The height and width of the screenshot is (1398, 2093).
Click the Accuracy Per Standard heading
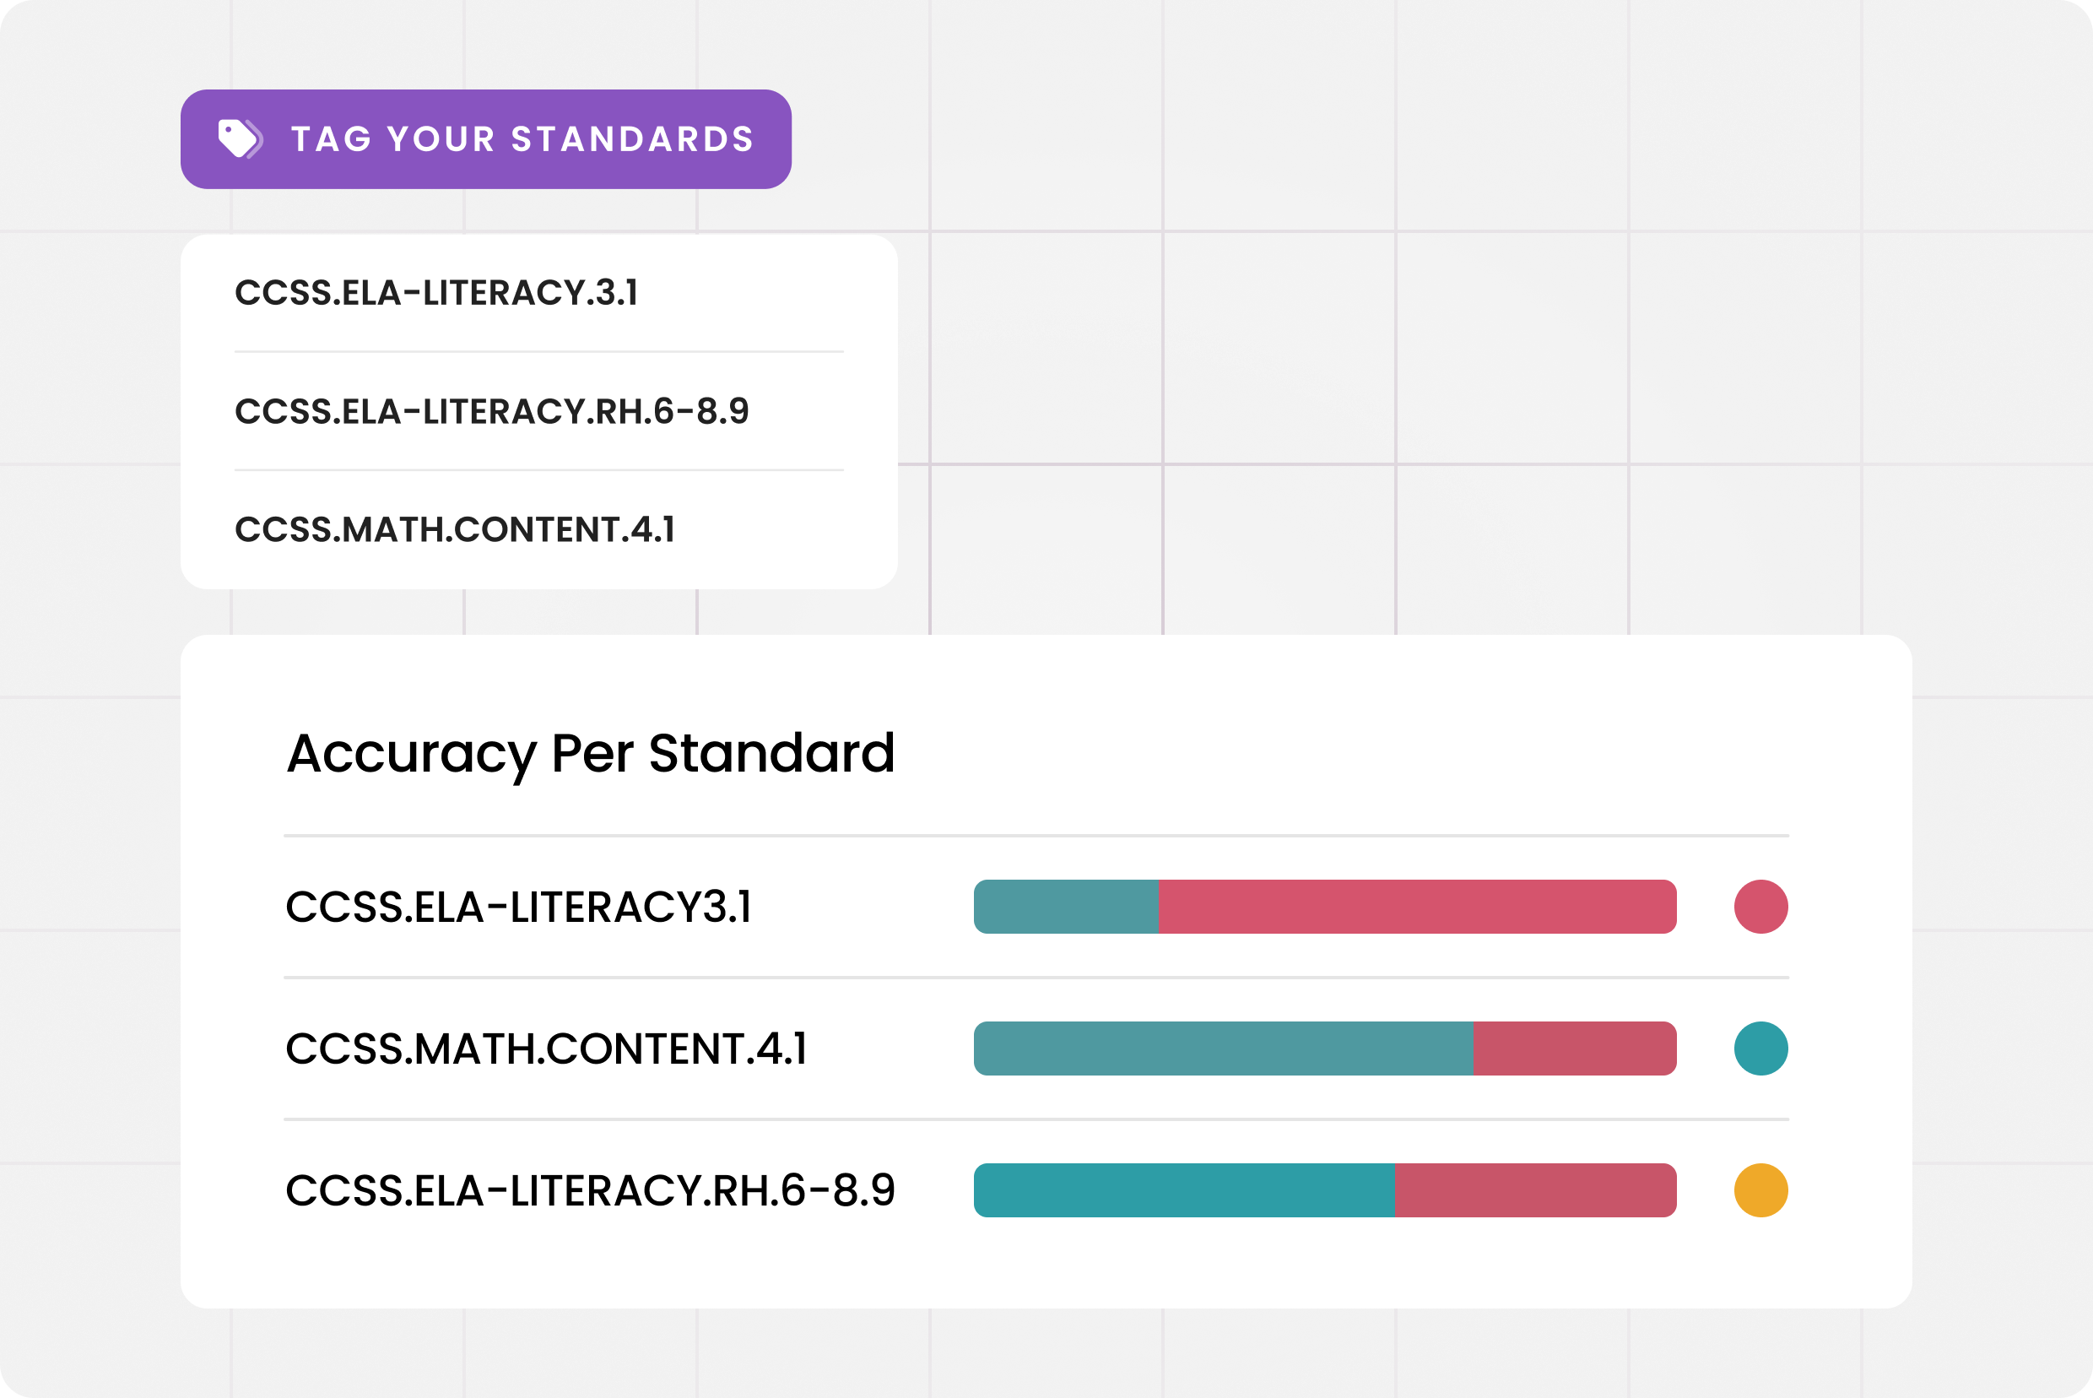tap(590, 754)
